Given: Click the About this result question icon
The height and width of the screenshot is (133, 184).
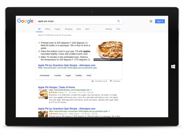Looking at the screenshot, I should point(93,81).
